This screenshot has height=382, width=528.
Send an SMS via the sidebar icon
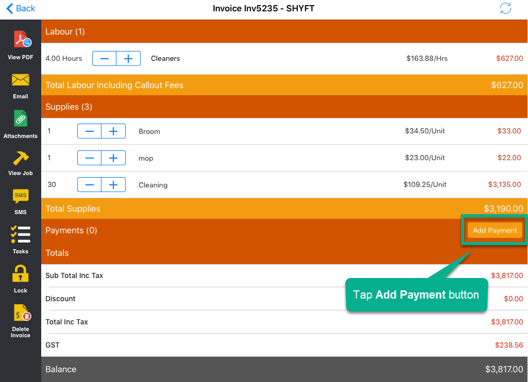tap(21, 197)
